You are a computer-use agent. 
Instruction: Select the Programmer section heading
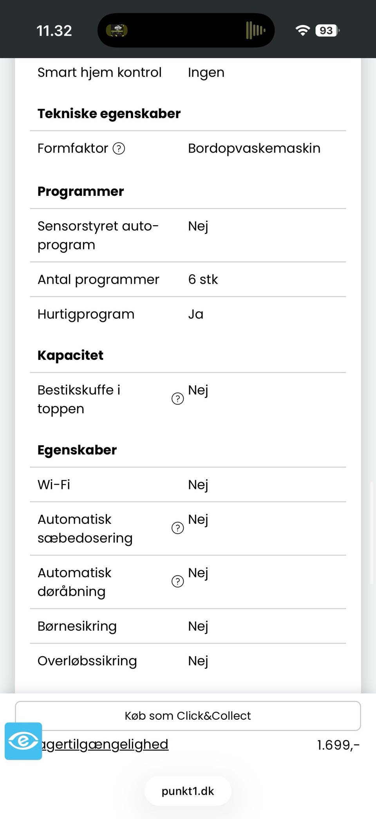[81, 192]
